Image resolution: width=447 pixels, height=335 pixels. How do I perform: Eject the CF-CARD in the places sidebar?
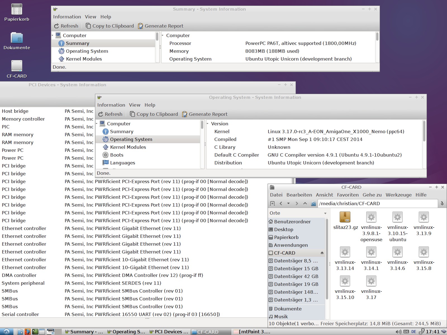click(322, 253)
